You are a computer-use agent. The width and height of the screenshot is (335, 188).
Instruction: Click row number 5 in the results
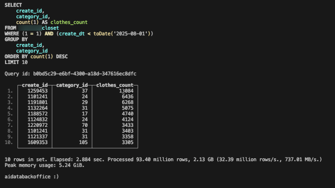pos(10,114)
